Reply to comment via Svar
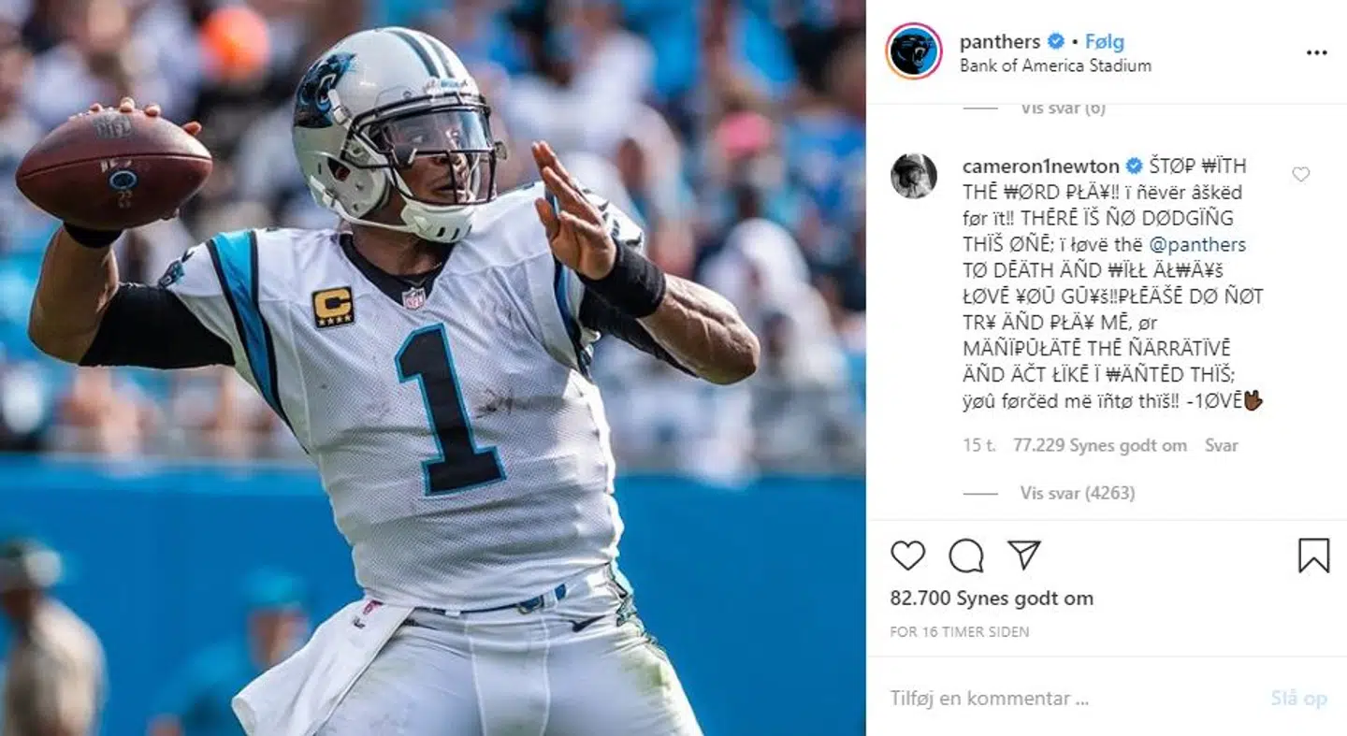Screen dimensions: 1347x736 [1222, 446]
